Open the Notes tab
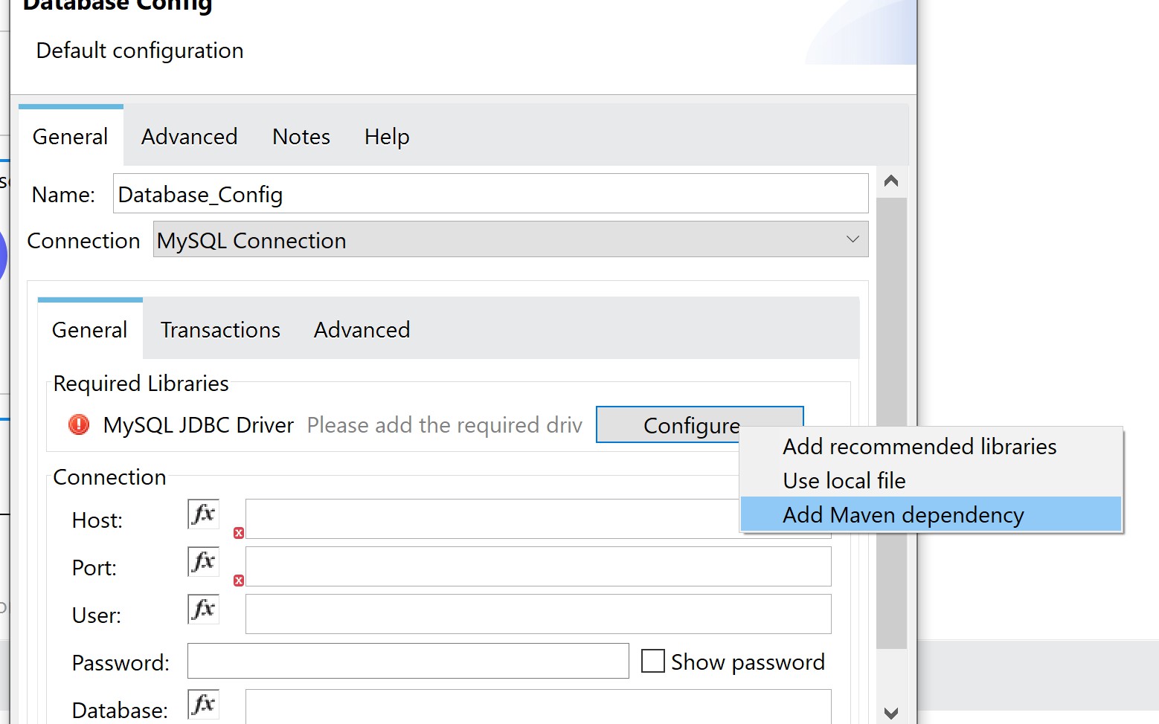 (301, 137)
